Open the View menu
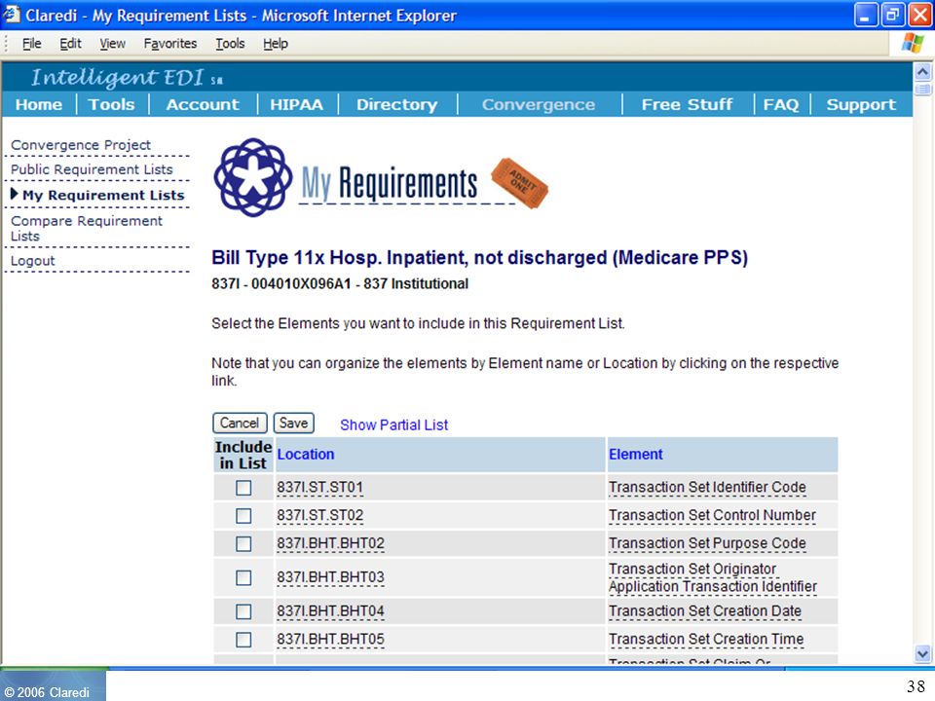935x701 pixels. tap(112, 44)
